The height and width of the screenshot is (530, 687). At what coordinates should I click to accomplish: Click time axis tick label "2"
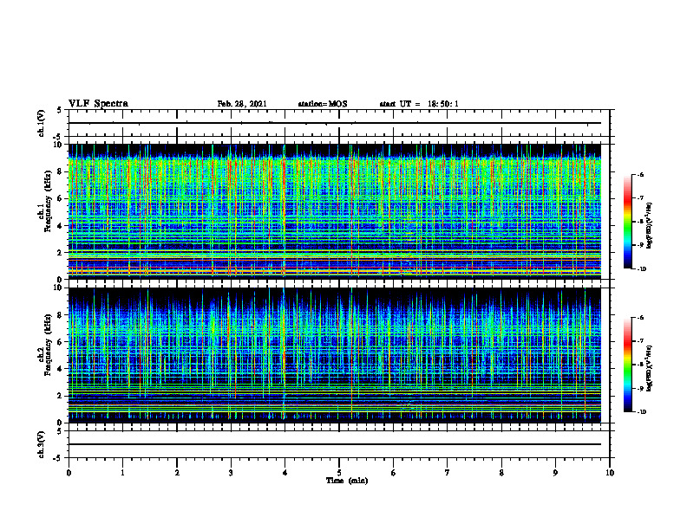[x=177, y=473]
